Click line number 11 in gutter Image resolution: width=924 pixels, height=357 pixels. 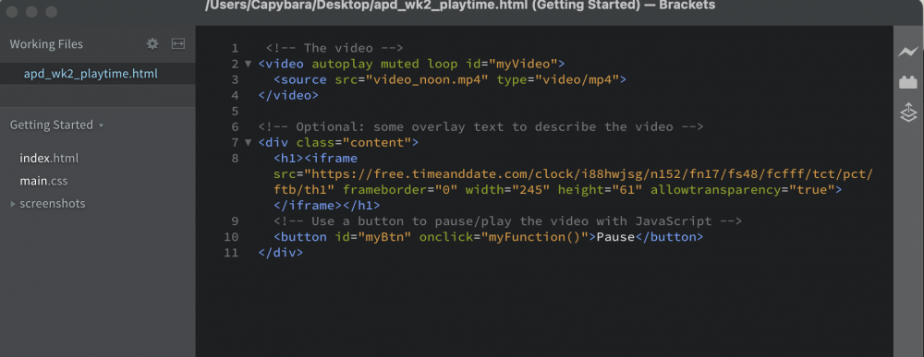click(x=232, y=253)
